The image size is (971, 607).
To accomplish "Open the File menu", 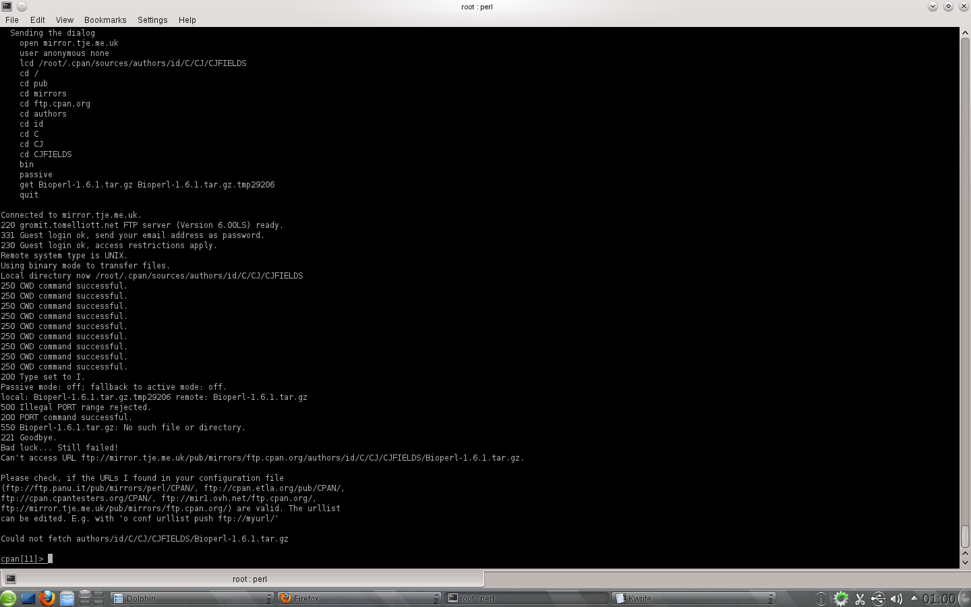I will pos(12,20).
